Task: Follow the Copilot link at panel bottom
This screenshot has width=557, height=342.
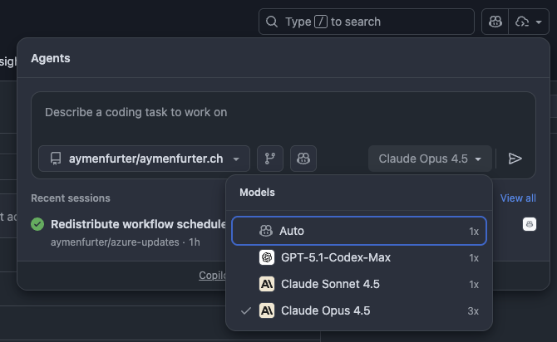Action: (212, 276)
